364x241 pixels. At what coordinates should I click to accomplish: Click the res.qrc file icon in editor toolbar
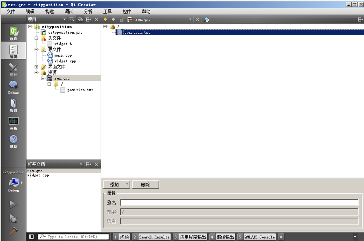tap(130, 19)
